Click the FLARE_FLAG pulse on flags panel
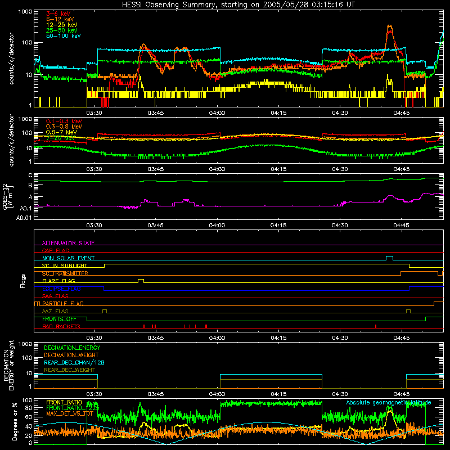This screenshot has width=450, height=450. tap(141, 280)
